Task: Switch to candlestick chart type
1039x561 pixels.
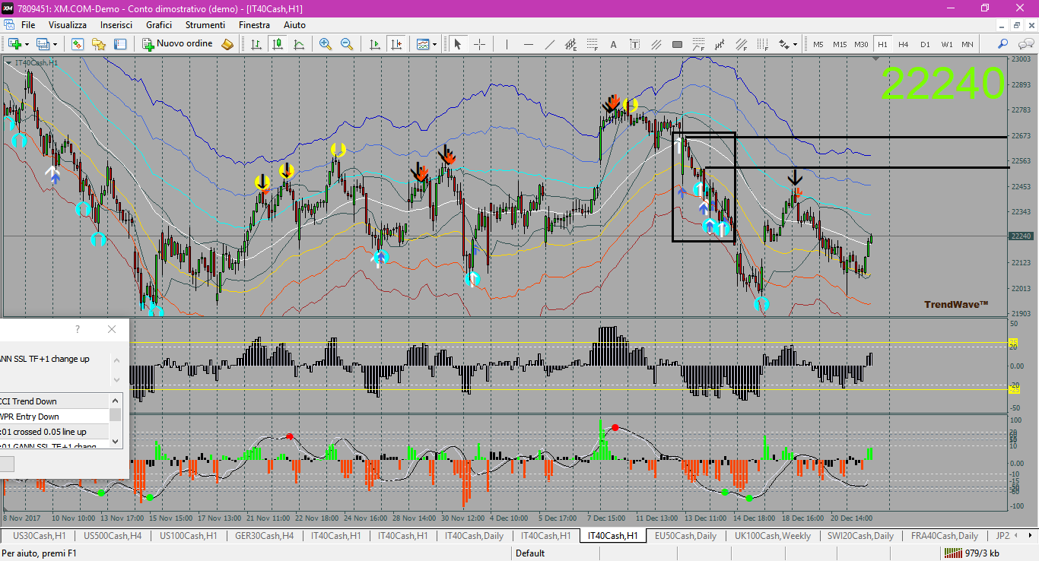Action: point(278,44)
